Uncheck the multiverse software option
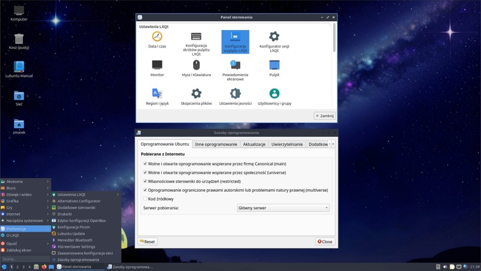 point(146,190)
